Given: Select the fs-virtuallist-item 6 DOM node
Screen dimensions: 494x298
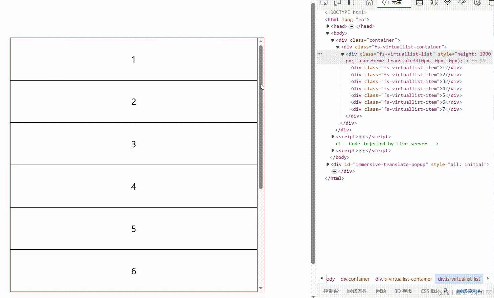Looking at the screenshot, I should point(406,102).
